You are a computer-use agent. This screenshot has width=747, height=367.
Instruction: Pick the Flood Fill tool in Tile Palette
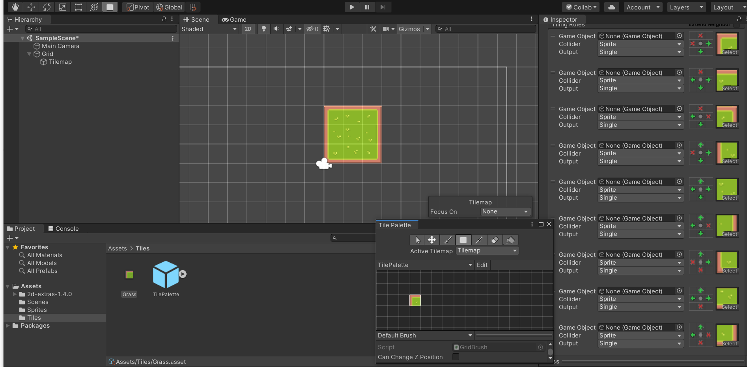pyautogui.click(x=510, y=240)
